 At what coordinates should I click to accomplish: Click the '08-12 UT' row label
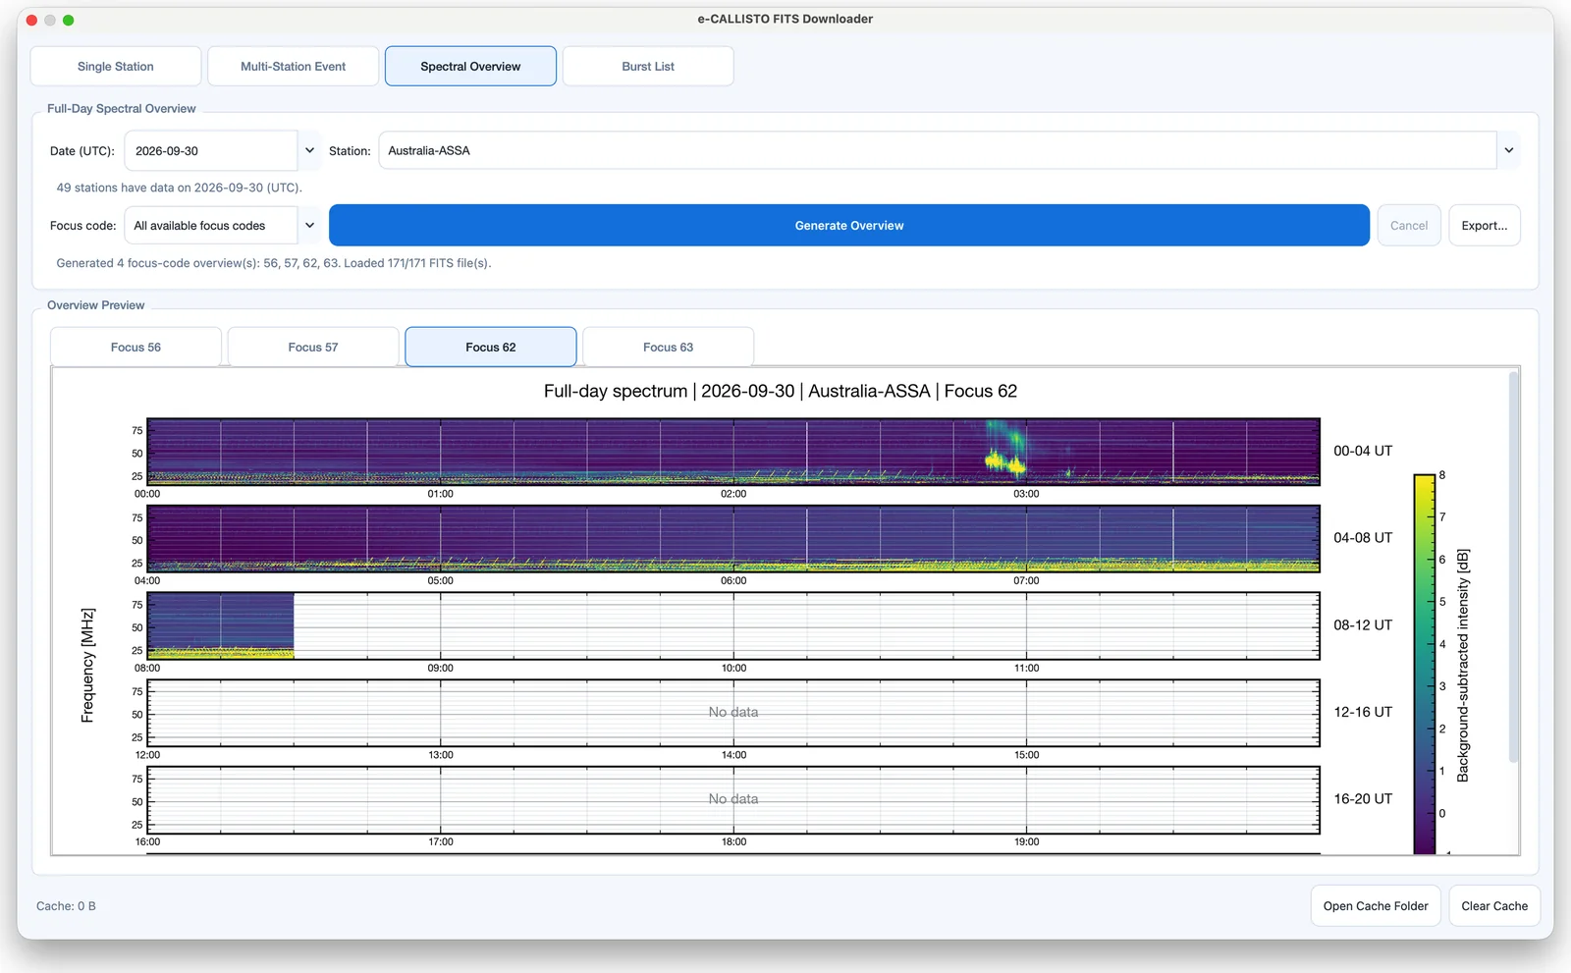pyautogui.click(x=1363, y=625)
